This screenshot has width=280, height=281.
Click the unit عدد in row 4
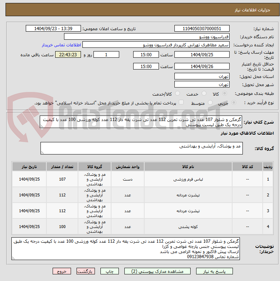[127, 227]
